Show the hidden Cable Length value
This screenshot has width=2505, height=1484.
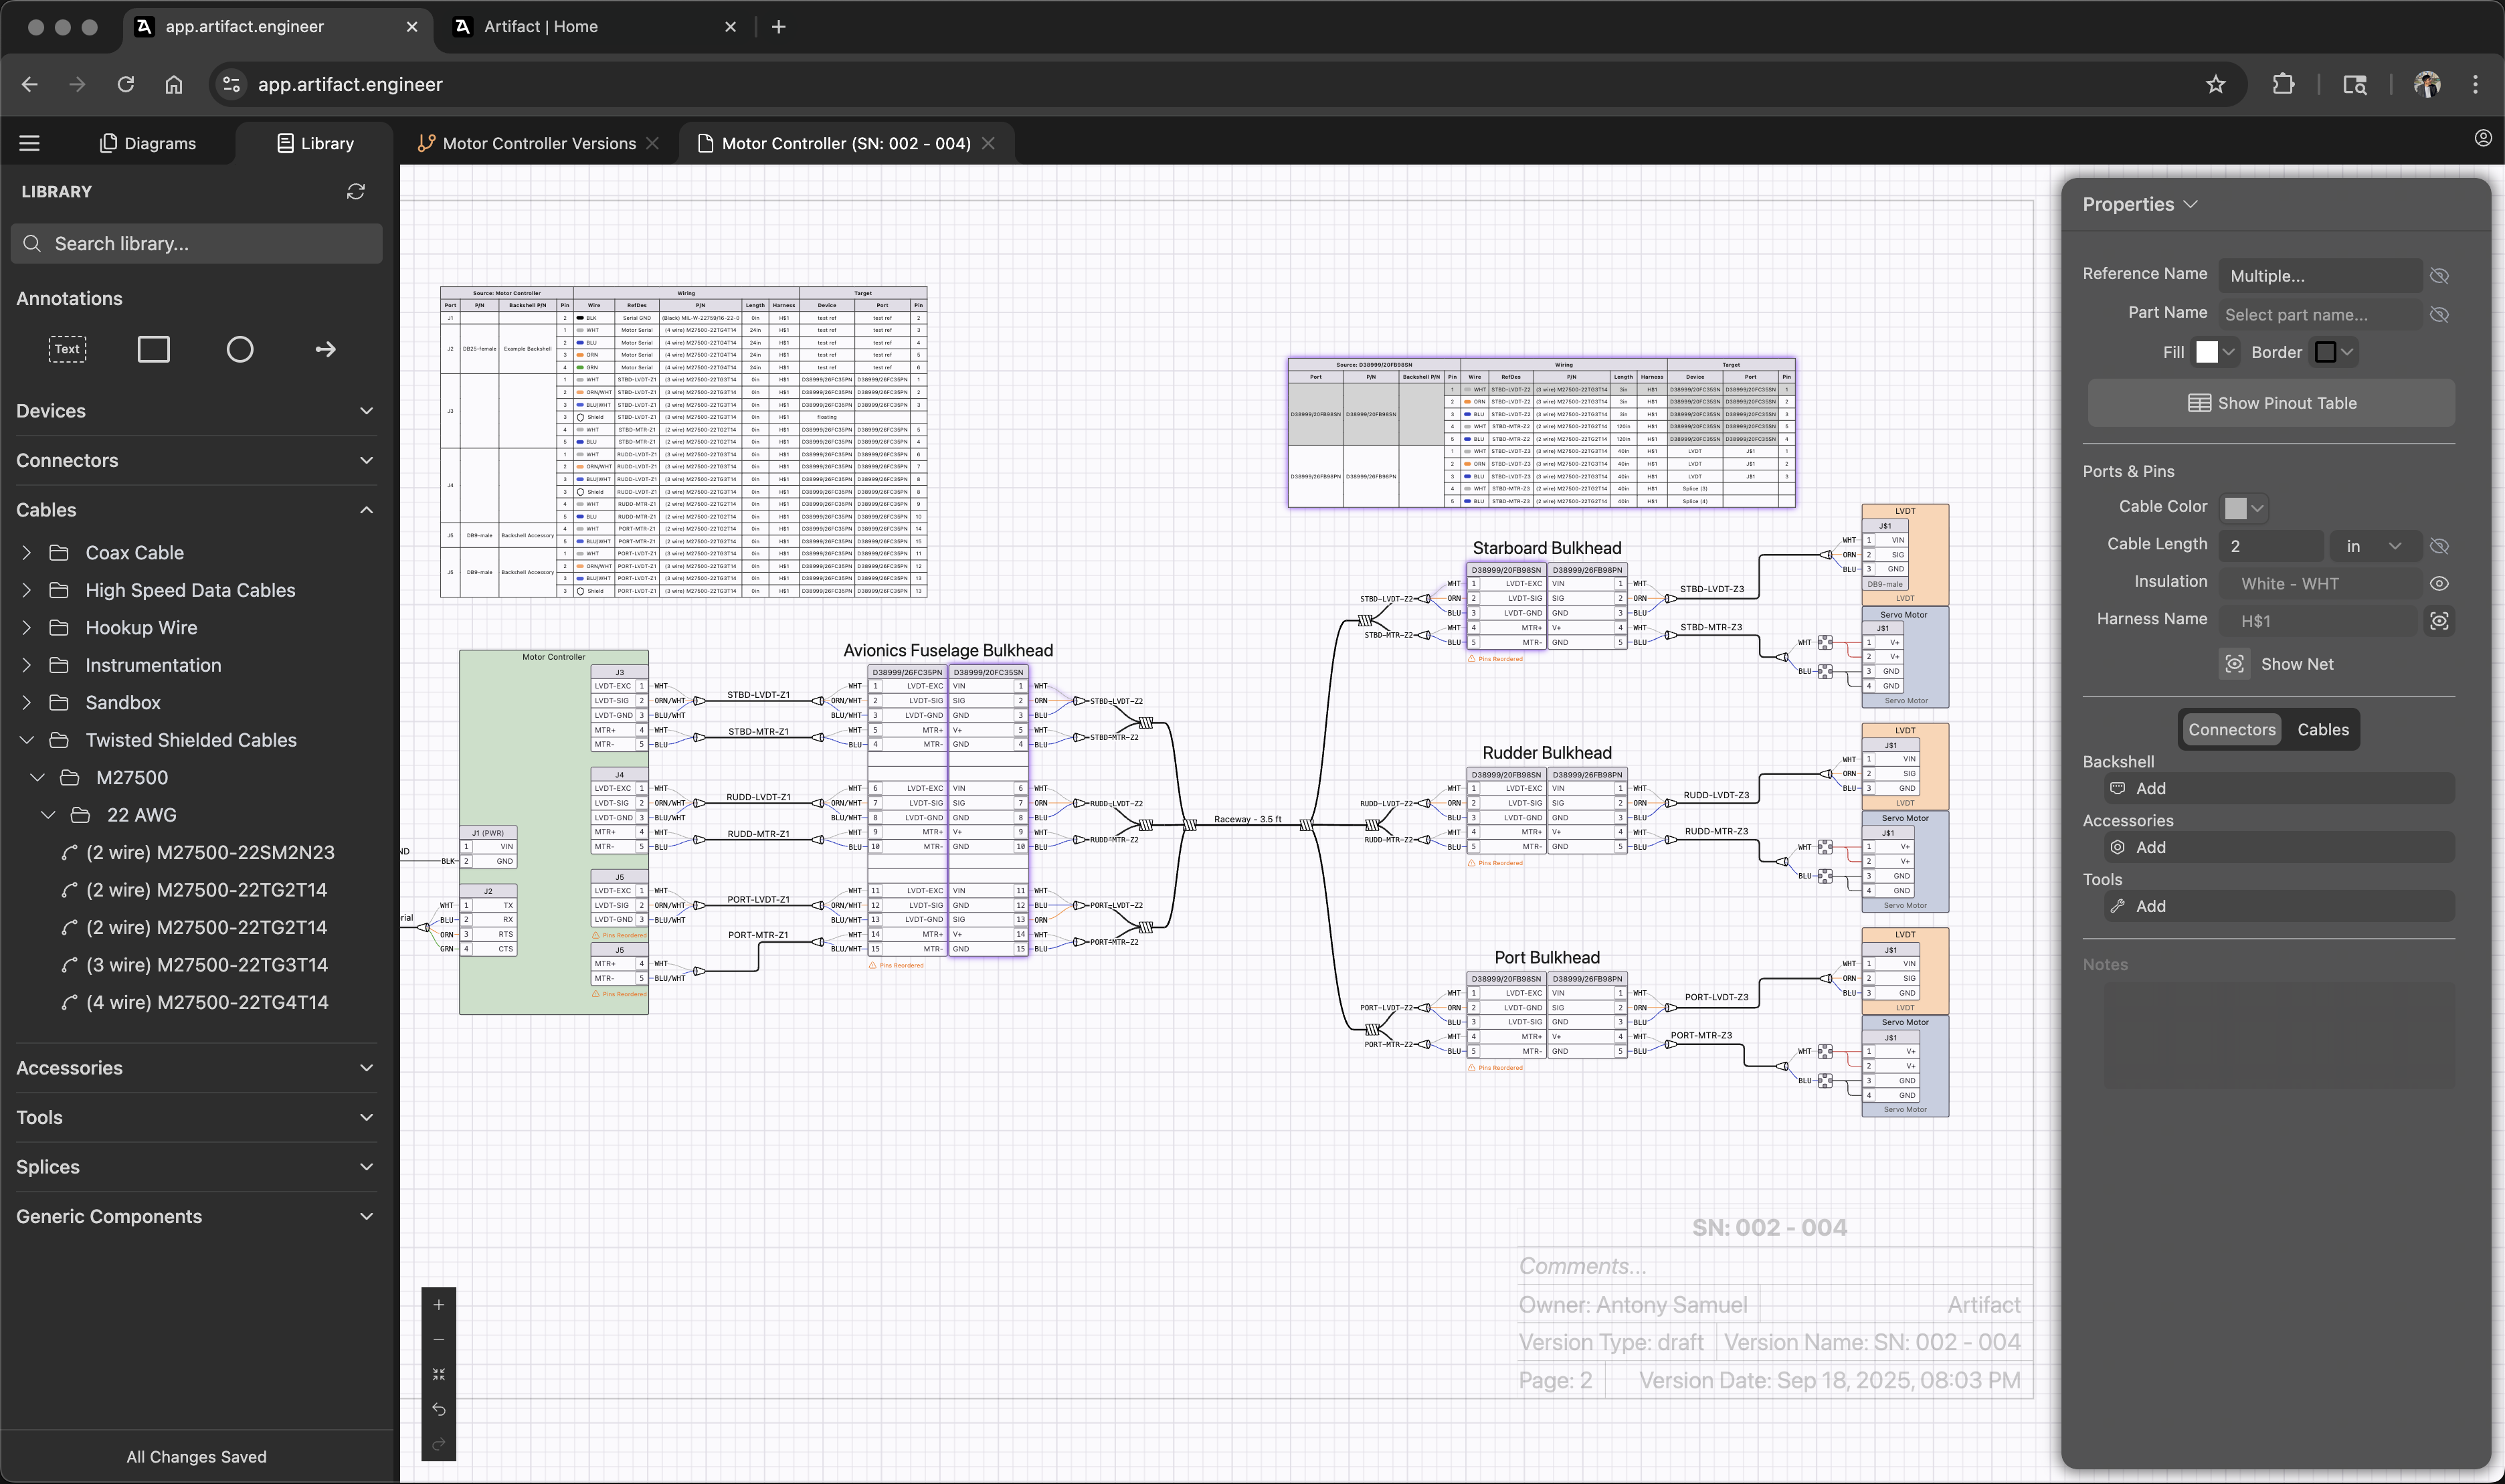point(2440,546)
